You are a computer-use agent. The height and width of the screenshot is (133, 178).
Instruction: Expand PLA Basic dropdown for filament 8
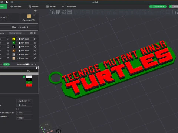pos(25,51)
